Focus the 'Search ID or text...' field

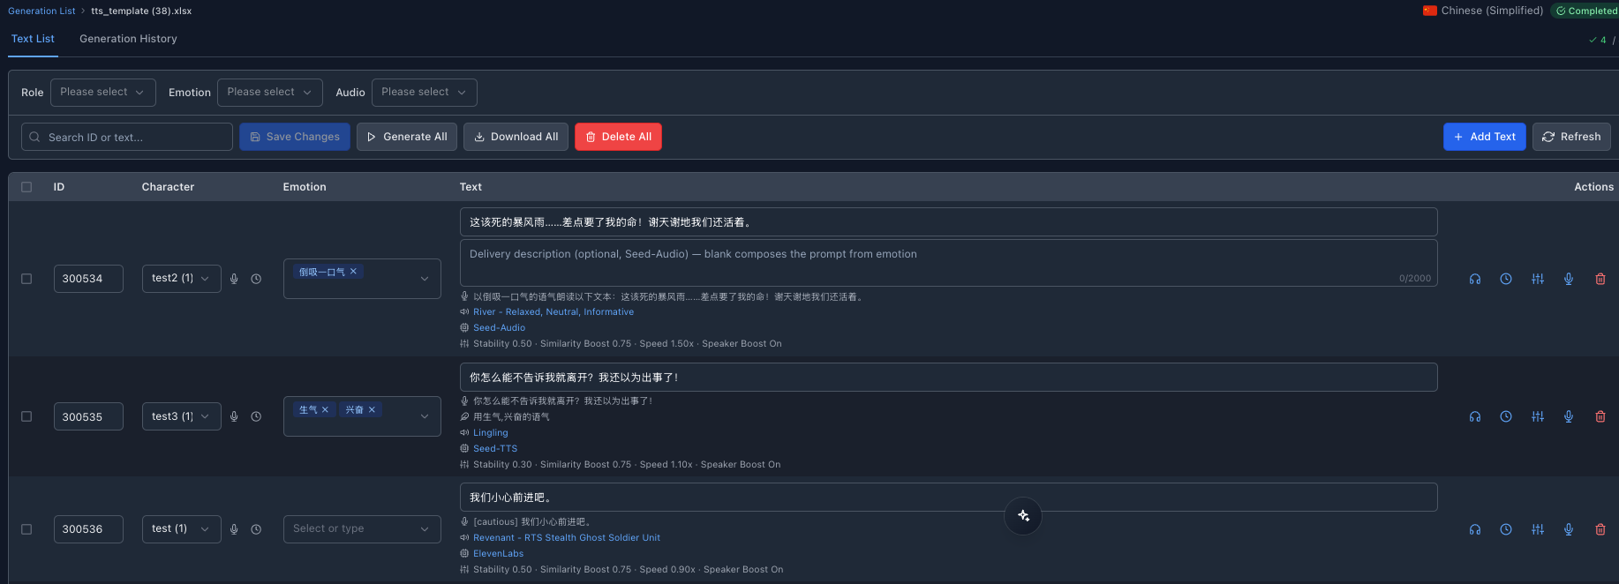pyautogui.click(x=127, y=137)
